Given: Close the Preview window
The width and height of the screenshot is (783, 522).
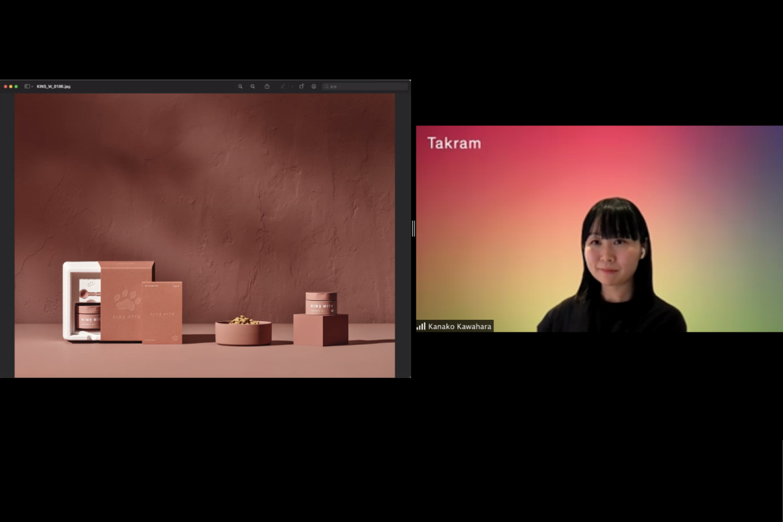Looking at the screenshot, I should [5, 86].
